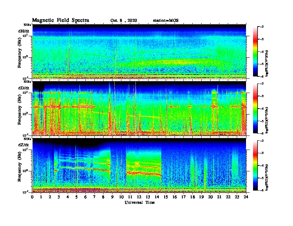Viewport: 293px width, 226px height.
Task: Click hour "11" on the time axis
Action: tap(130, 197)
